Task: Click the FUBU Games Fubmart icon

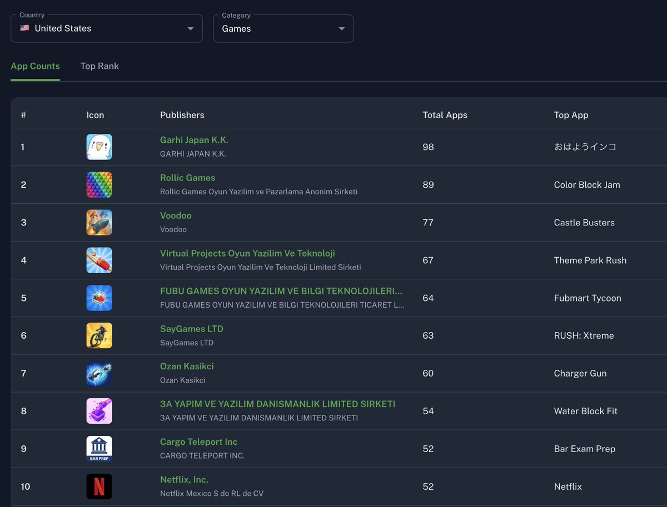Action: [99, 298]
